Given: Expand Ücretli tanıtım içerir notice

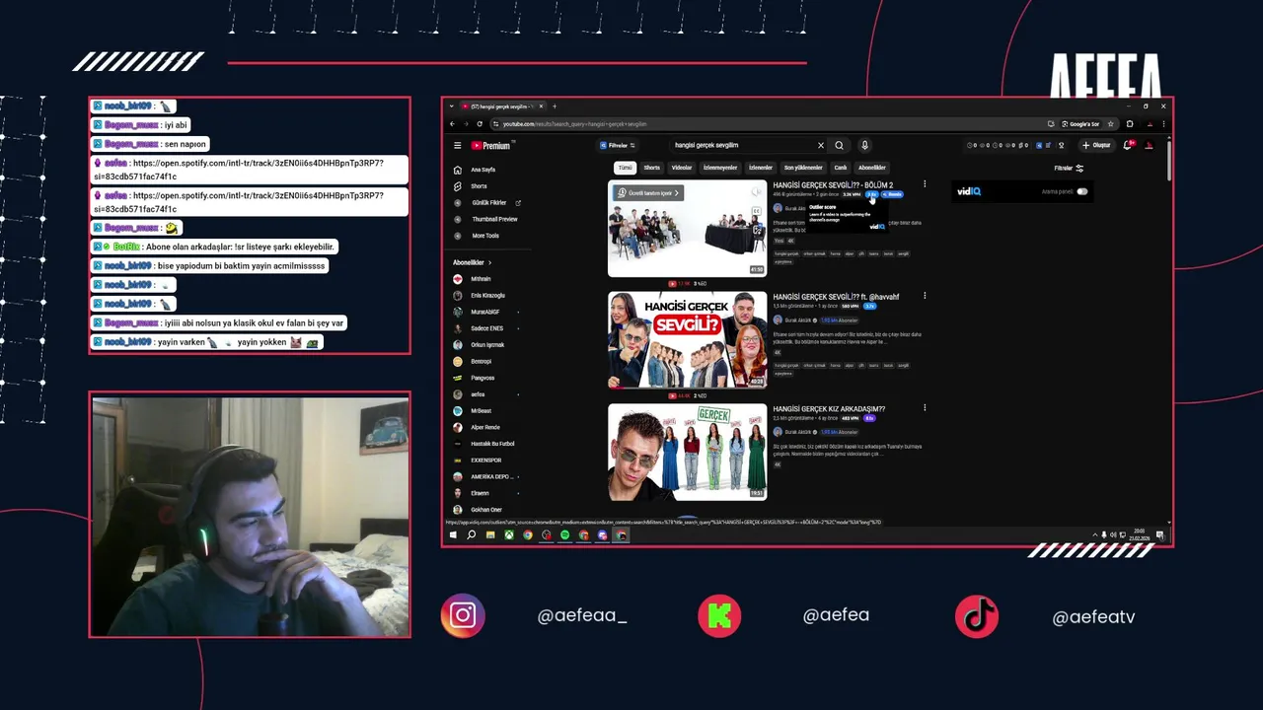Looking at the screenshot, I should 648,193.
